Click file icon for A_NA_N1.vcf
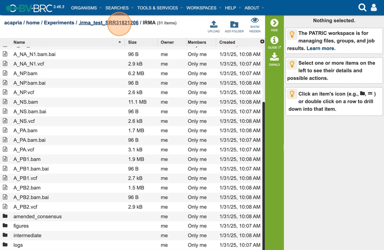This screenshot has width=384, height=250. coord(5,63)
